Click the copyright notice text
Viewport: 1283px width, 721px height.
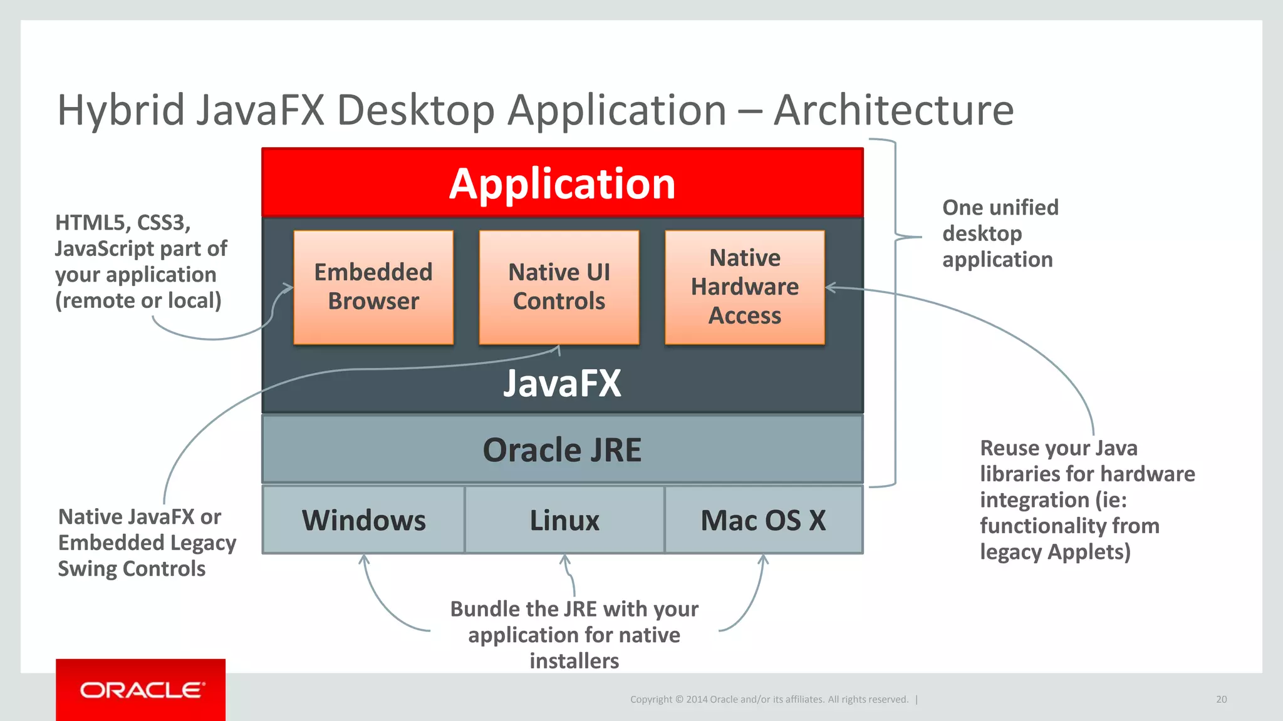769,699
